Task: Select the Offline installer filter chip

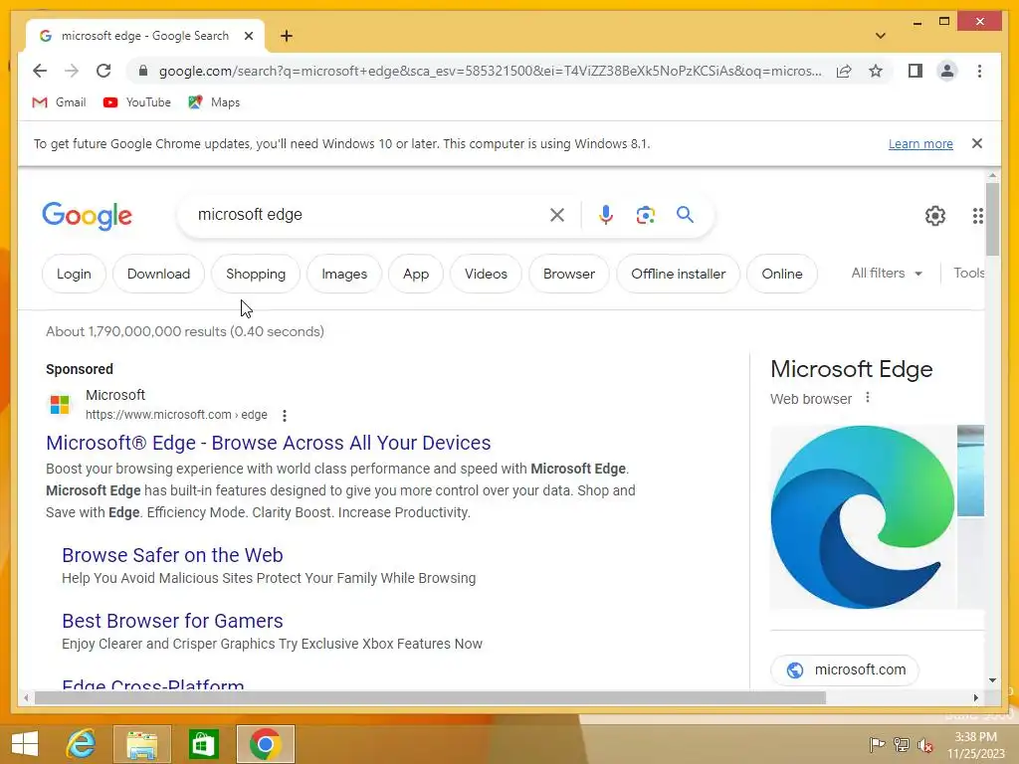Action: pos(678,274)
